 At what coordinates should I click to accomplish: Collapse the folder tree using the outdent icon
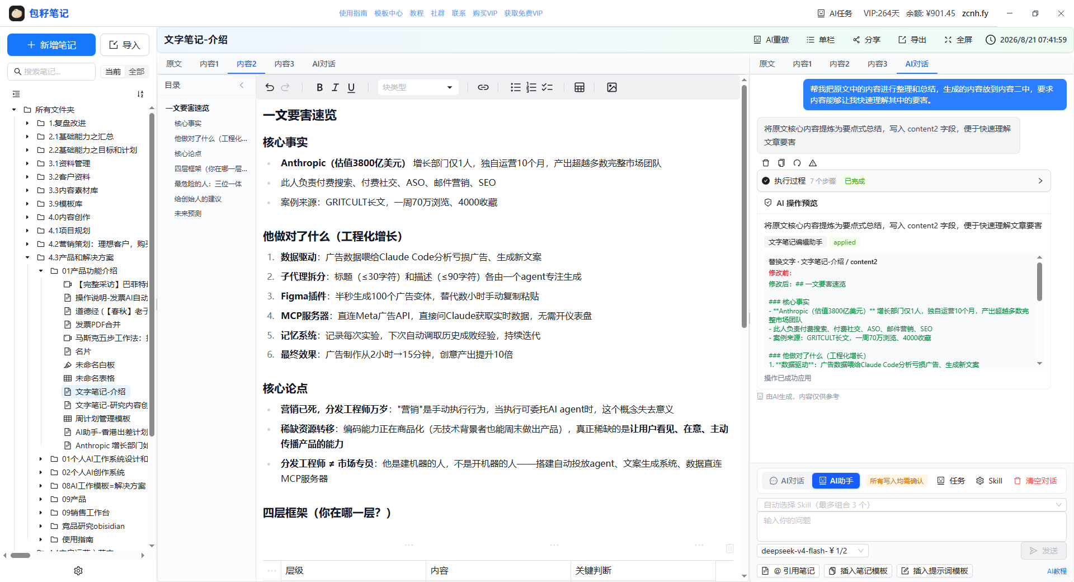[x=16, y=94]
